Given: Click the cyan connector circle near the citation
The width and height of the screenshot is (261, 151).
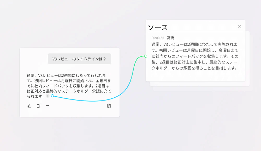Looking at the screenshot, I should tap(52, 96).
